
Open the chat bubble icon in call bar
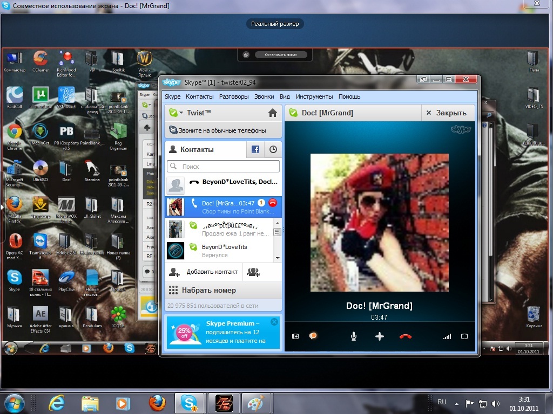(x=313, y=336)
